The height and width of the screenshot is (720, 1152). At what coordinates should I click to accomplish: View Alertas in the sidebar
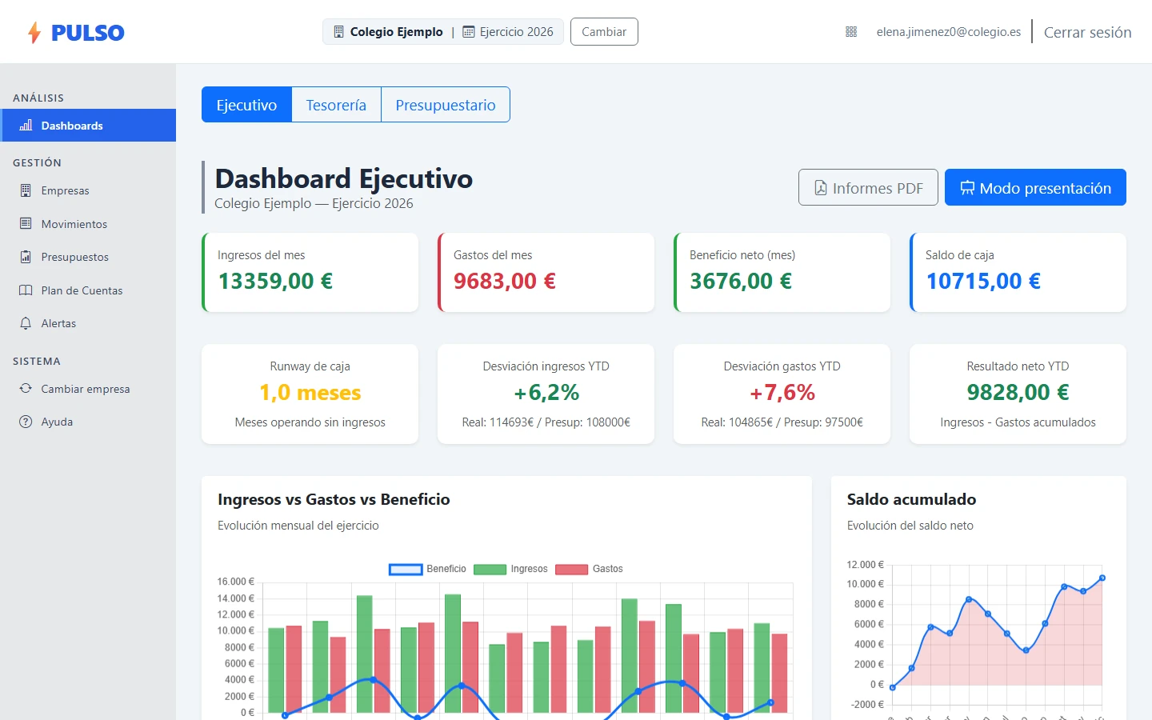(88, 323)
